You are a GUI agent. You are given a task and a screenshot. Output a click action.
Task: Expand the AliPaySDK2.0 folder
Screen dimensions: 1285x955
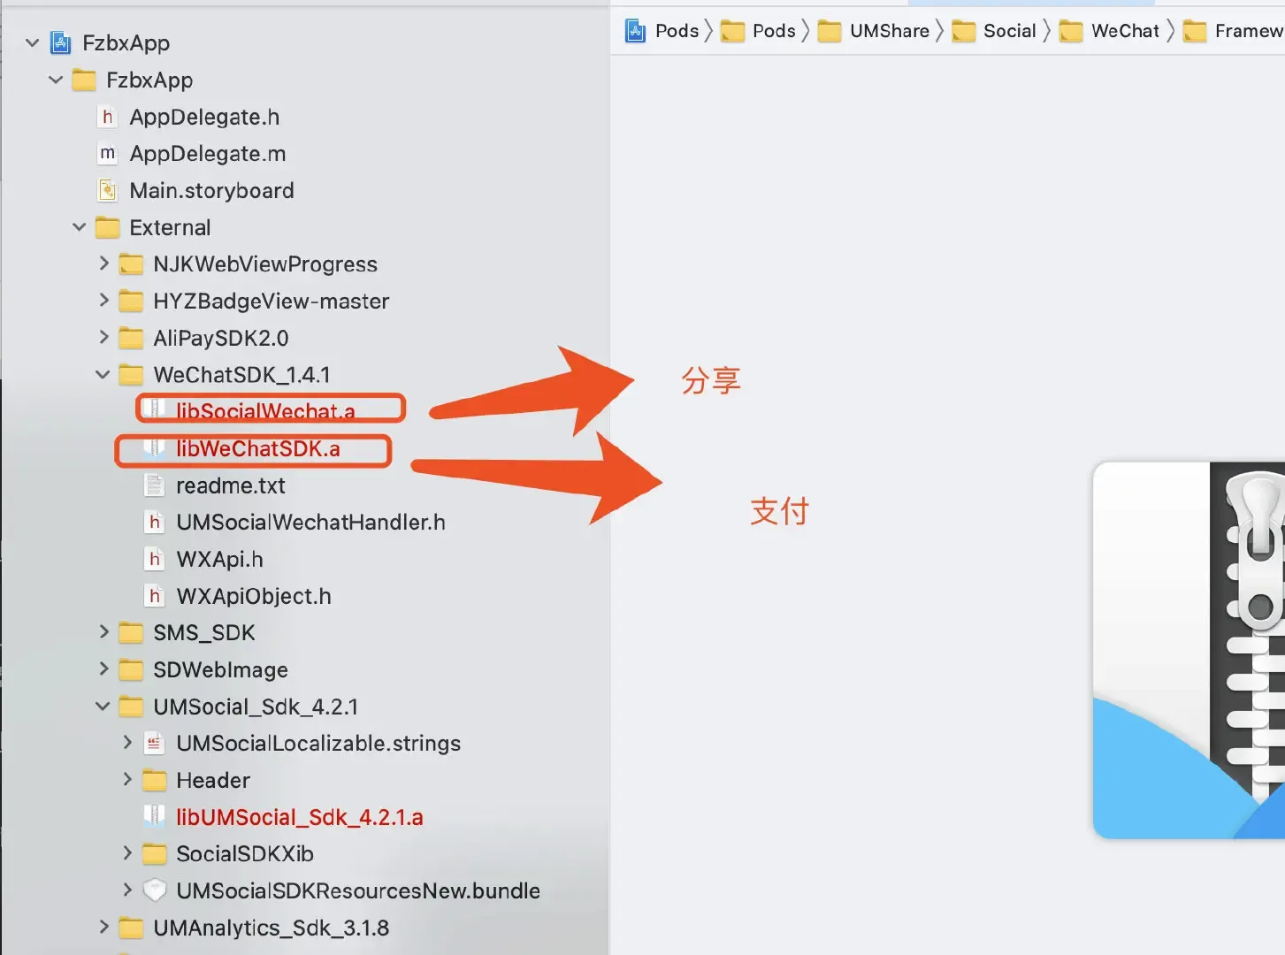[x=103, y=338]
